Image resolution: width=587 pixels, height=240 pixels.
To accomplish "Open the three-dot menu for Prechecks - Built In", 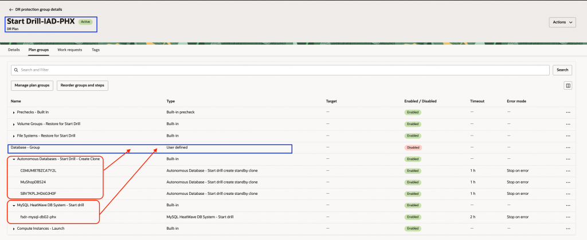I will [568, 112].
